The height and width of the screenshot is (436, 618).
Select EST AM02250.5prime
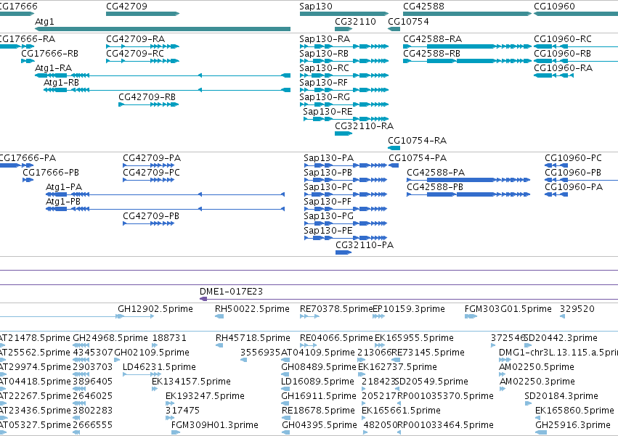[x=502, y=374]
